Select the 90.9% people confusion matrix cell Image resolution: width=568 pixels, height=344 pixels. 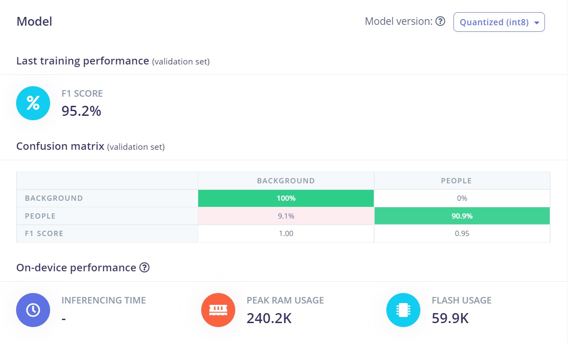462,216
